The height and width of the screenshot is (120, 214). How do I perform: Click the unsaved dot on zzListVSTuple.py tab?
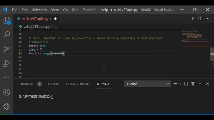point(56,19)
